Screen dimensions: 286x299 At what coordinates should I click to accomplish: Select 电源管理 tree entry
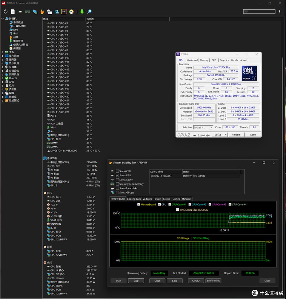point(18,41)
